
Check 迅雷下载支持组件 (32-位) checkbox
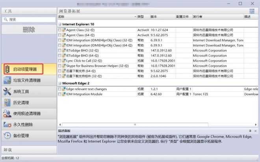point(60,76)
